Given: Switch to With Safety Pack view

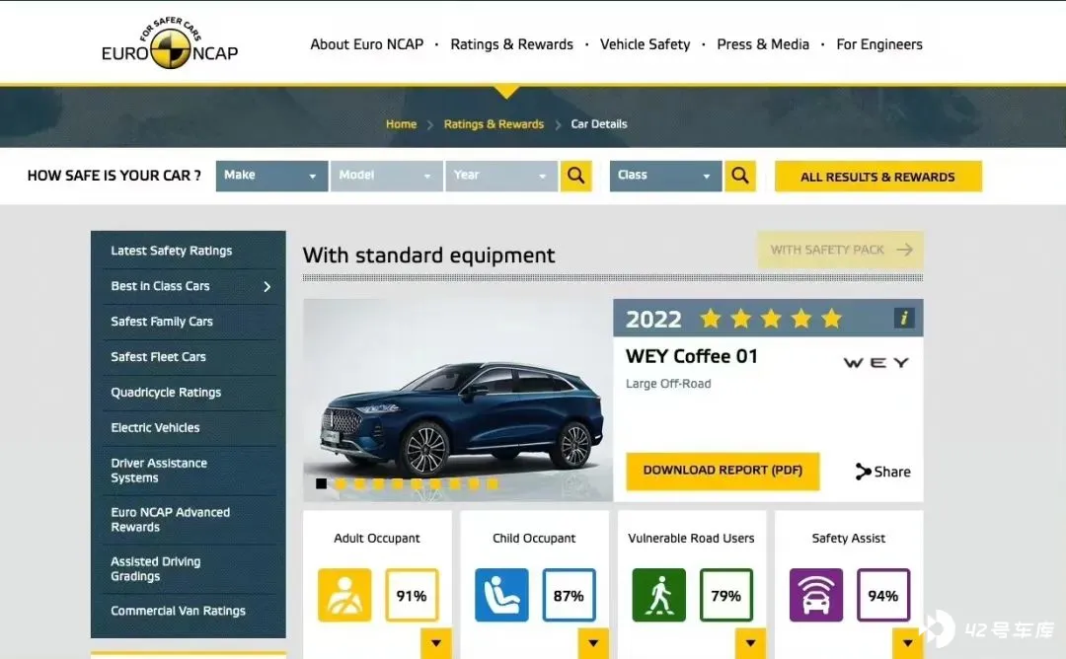Looking at the screenshot, I should tap(840, 250).
